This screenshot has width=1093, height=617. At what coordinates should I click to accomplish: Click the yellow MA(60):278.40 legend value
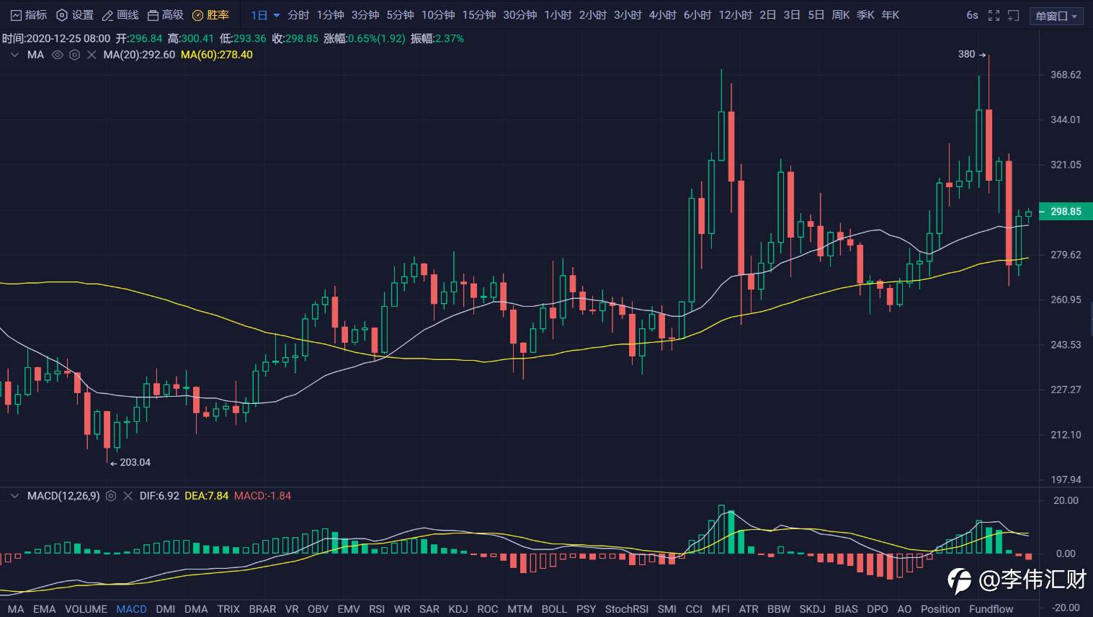click(x=217, y=55)
